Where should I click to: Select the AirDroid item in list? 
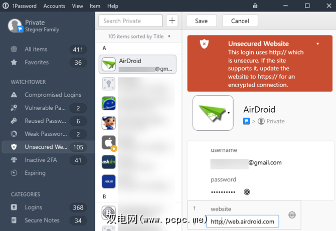(137, 64)
